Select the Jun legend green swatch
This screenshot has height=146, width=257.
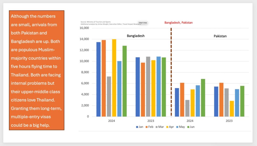point(188,127)
